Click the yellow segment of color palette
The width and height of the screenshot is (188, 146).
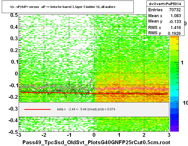click(x=174, y=41)
